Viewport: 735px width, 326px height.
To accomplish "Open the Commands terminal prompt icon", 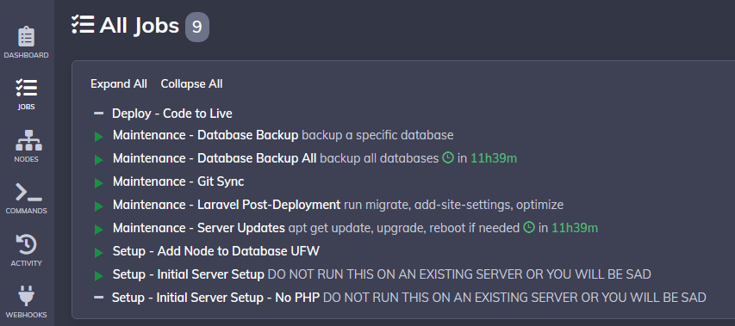I will tap(28, 192).
